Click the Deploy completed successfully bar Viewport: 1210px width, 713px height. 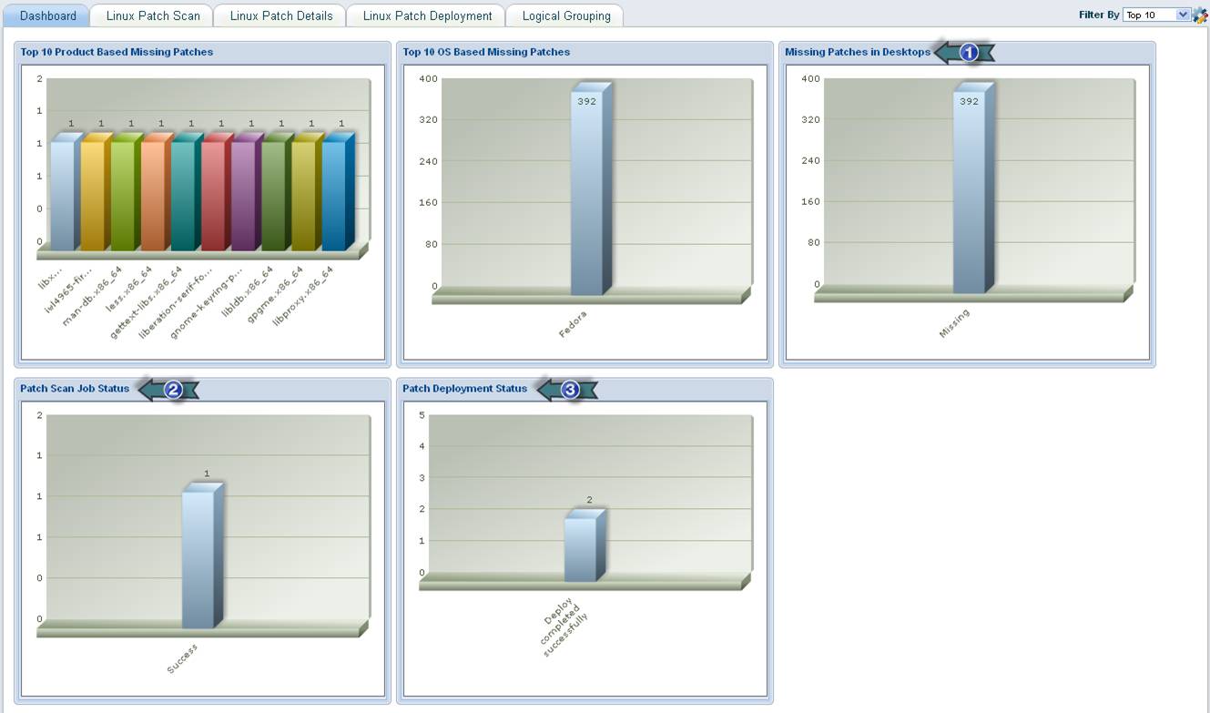pyautogui.click(x=583, y=546)
